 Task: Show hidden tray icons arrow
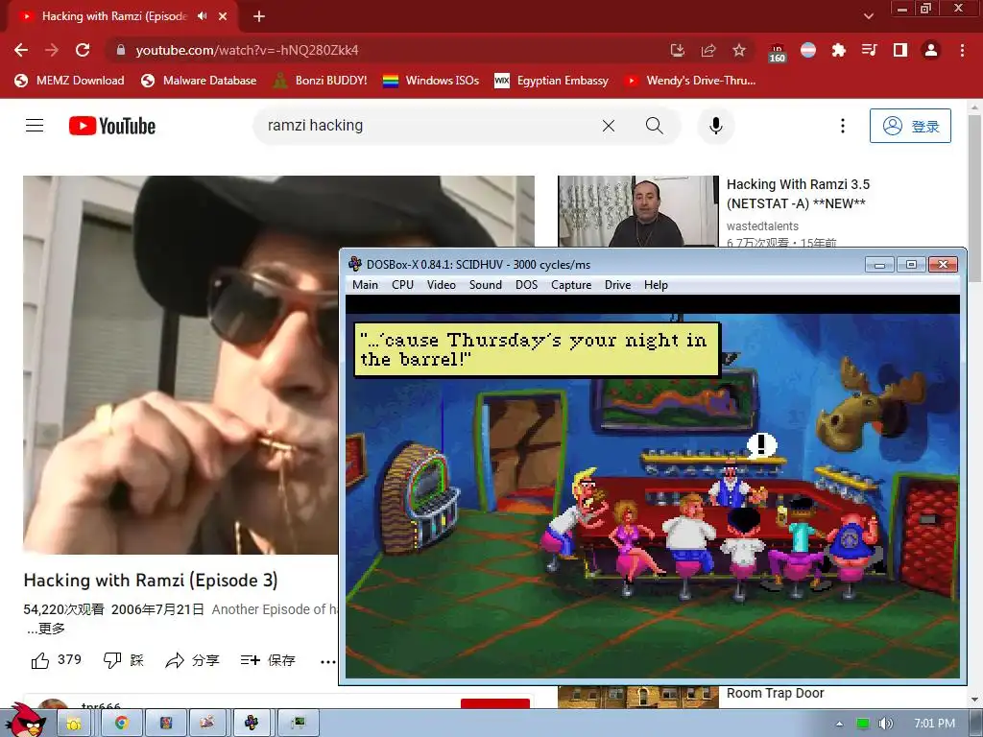coord(839,724)
